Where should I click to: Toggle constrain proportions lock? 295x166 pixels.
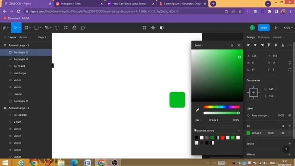tap(290, 63)
